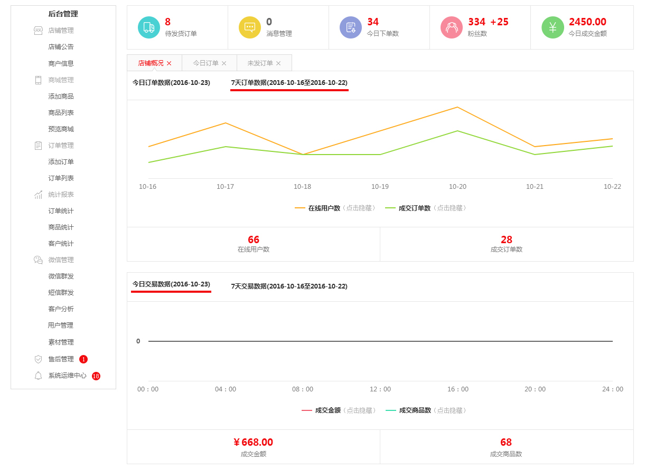Expand the 售后管理 menu group
This screenshot has width=655, height=470.
[x=61, y=359]
